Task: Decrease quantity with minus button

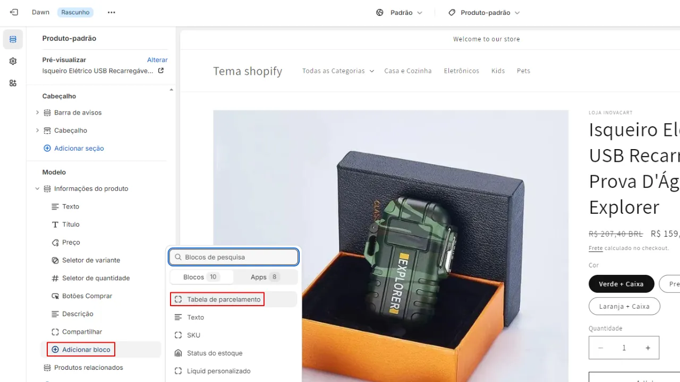Action: pos(601,348)
